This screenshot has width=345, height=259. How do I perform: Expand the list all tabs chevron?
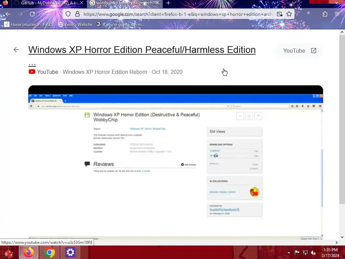pyautogui.click(x=294, y=3)
